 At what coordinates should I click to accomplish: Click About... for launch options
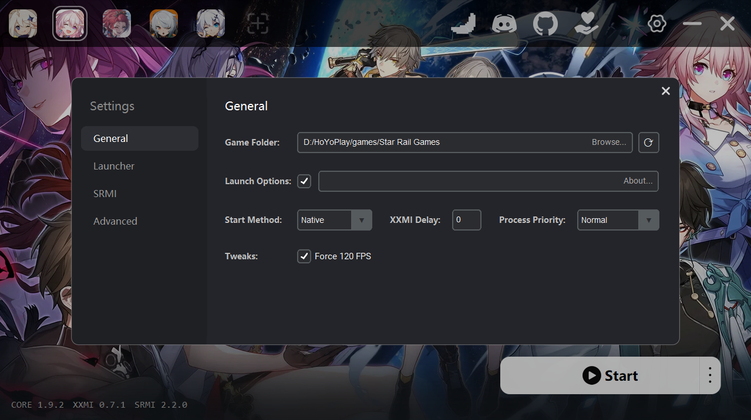638,181
